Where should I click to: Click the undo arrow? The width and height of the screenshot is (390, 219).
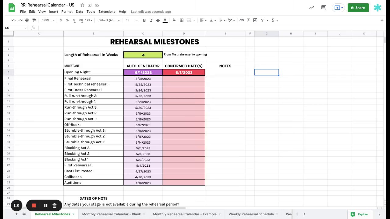(x=13, y=20)
